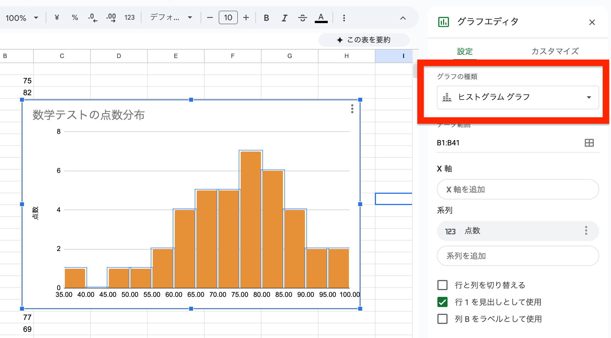This screenshot has width=611, height=338.
Task: Open more number formats via 123 icon
Action: coord(130,17)
